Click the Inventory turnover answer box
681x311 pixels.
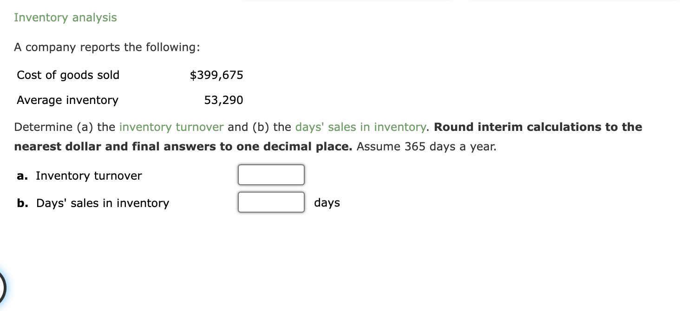[271, 175]
